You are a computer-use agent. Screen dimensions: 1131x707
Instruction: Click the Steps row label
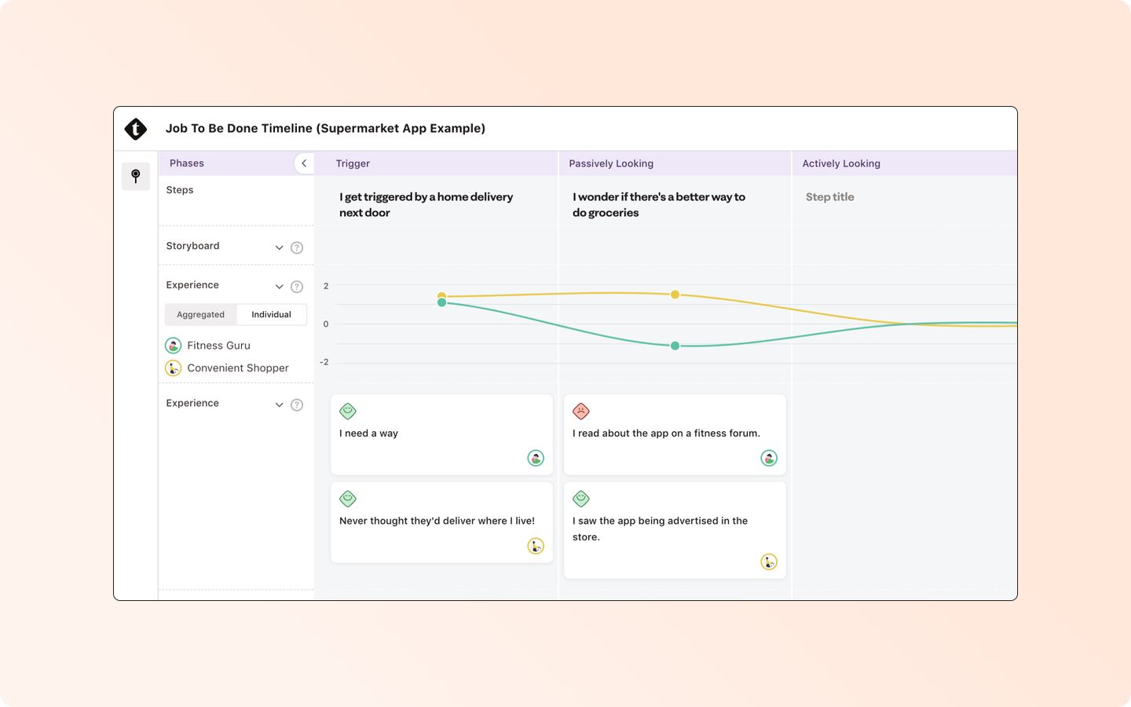click(180, 190)
